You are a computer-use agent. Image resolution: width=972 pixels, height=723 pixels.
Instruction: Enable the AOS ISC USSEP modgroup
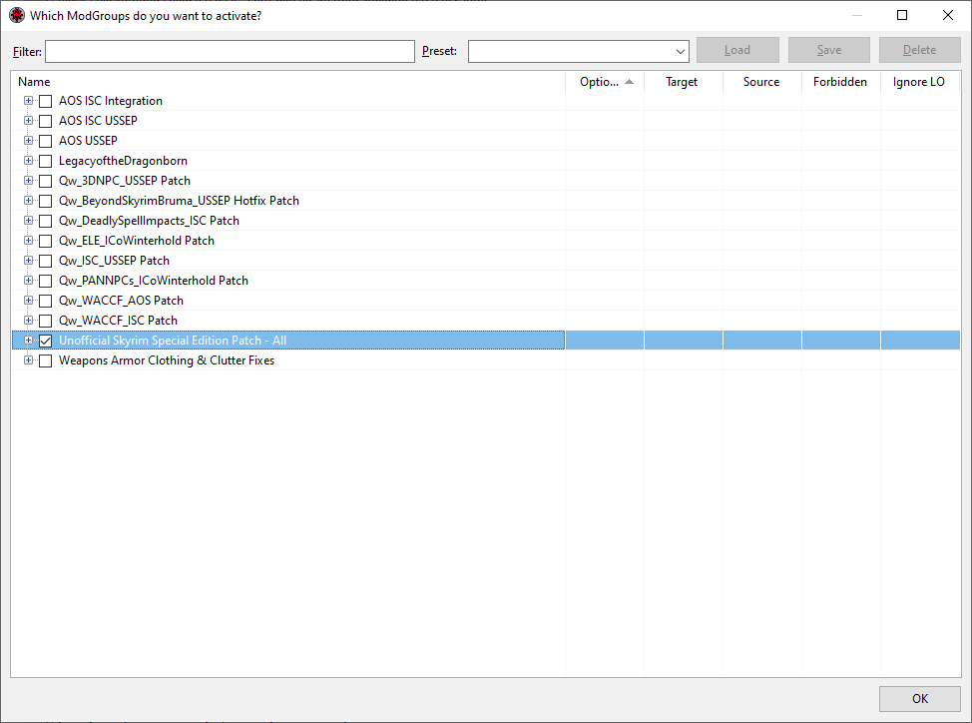(45, 121)
